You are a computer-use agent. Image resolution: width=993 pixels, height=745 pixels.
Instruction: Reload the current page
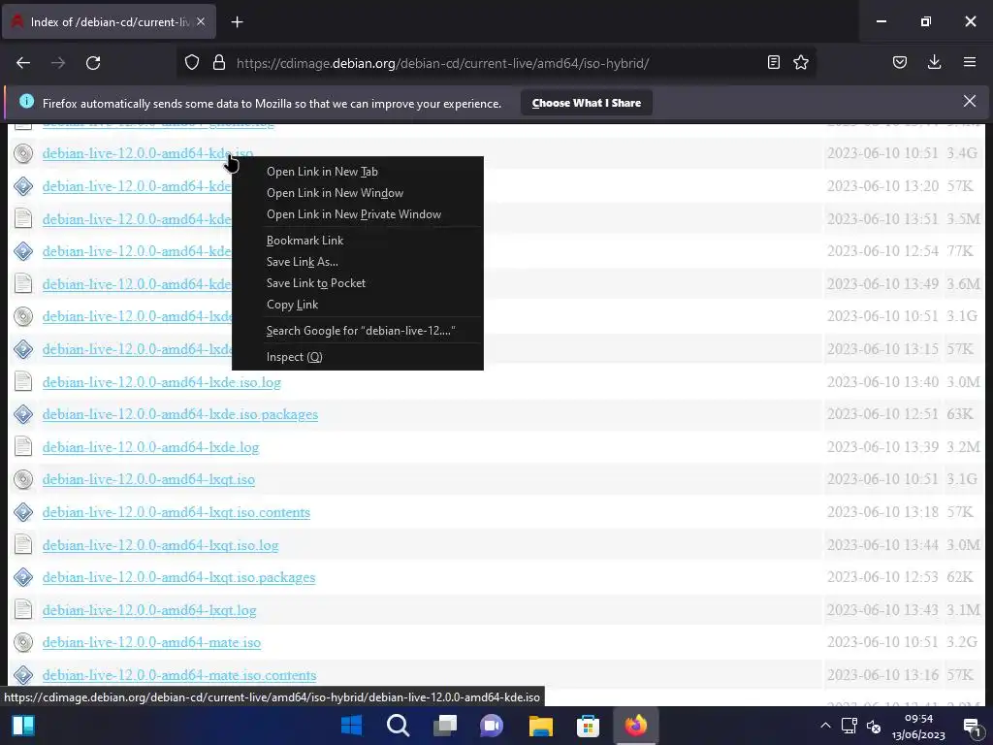tap(93, 63)
